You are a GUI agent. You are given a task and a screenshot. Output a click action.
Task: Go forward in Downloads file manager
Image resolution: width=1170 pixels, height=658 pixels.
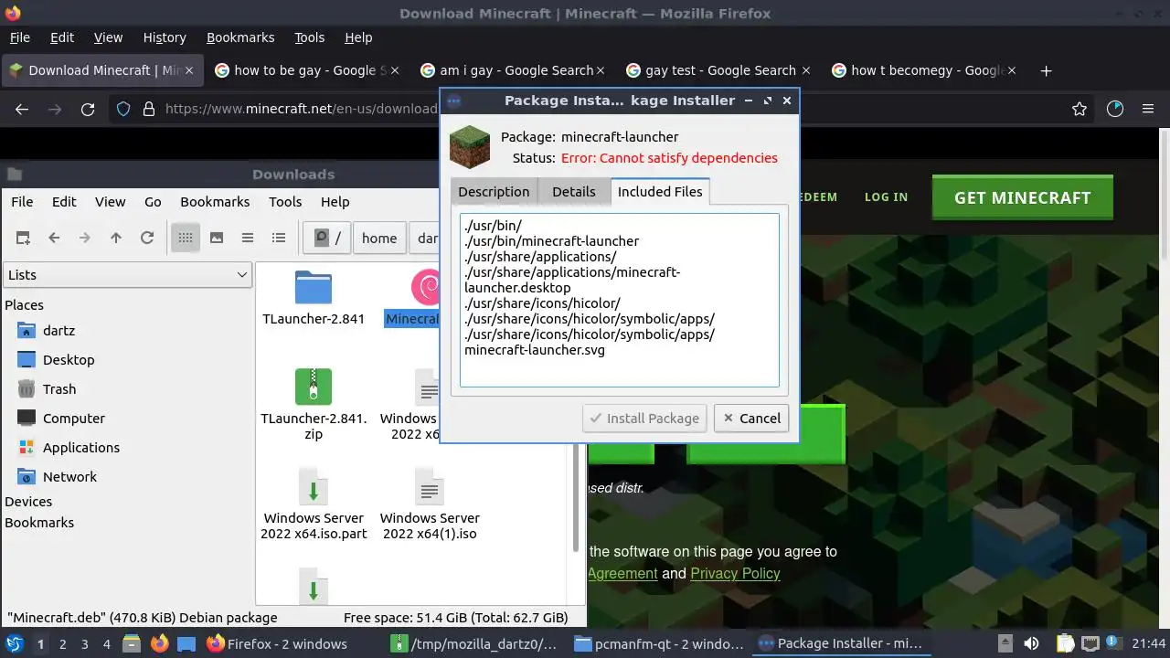(x=85, y=238)
